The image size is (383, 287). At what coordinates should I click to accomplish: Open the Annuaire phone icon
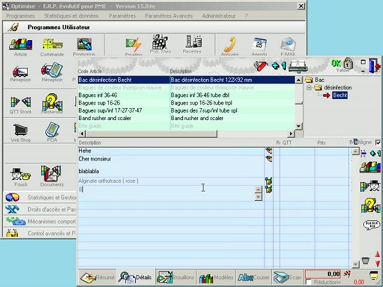click(230, 44)
